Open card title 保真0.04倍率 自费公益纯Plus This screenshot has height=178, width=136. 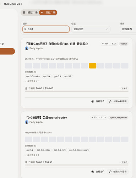[x=57, y=44]
